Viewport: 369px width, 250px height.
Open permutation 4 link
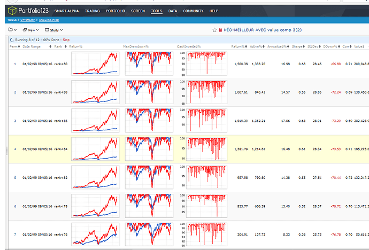coord(15,149)
